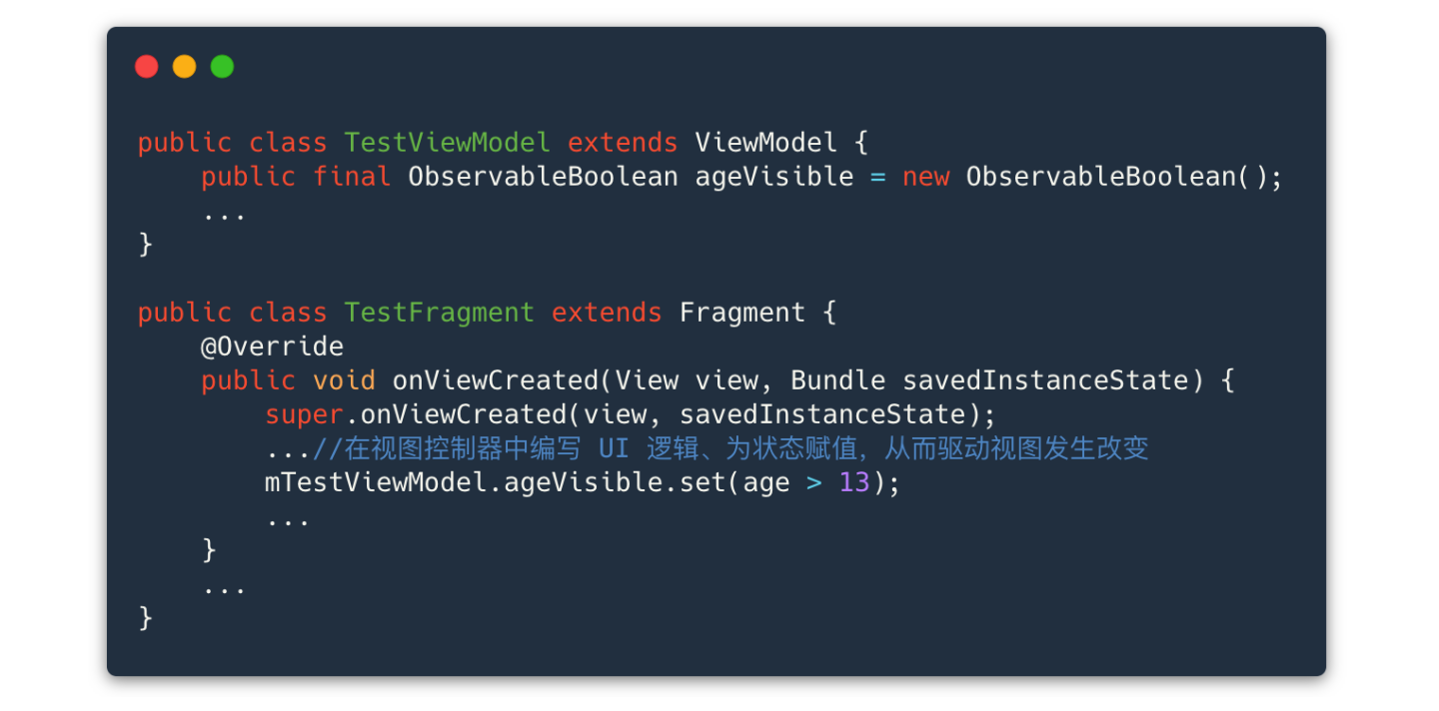Image resolution: width=1439 pixels, height=711 pixels.
Task: Click the TestViewModel class name
Action: (x=448, y=143)
